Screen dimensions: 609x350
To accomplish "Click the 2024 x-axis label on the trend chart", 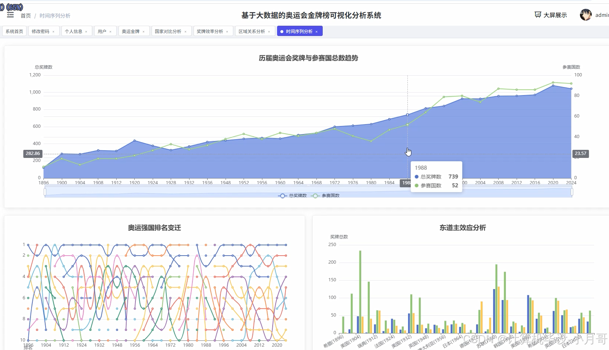I will click(x=571, y=183).
